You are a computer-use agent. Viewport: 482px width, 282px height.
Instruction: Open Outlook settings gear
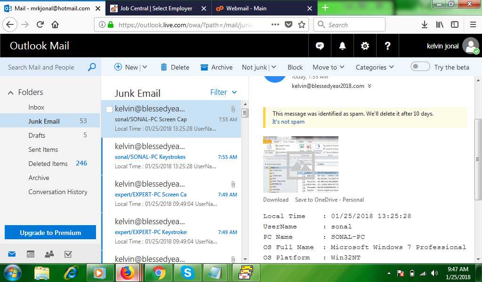pos(365,46)
